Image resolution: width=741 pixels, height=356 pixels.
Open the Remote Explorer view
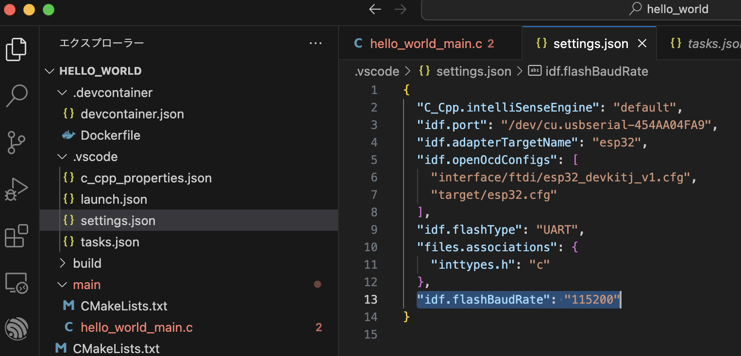(17, 282)
